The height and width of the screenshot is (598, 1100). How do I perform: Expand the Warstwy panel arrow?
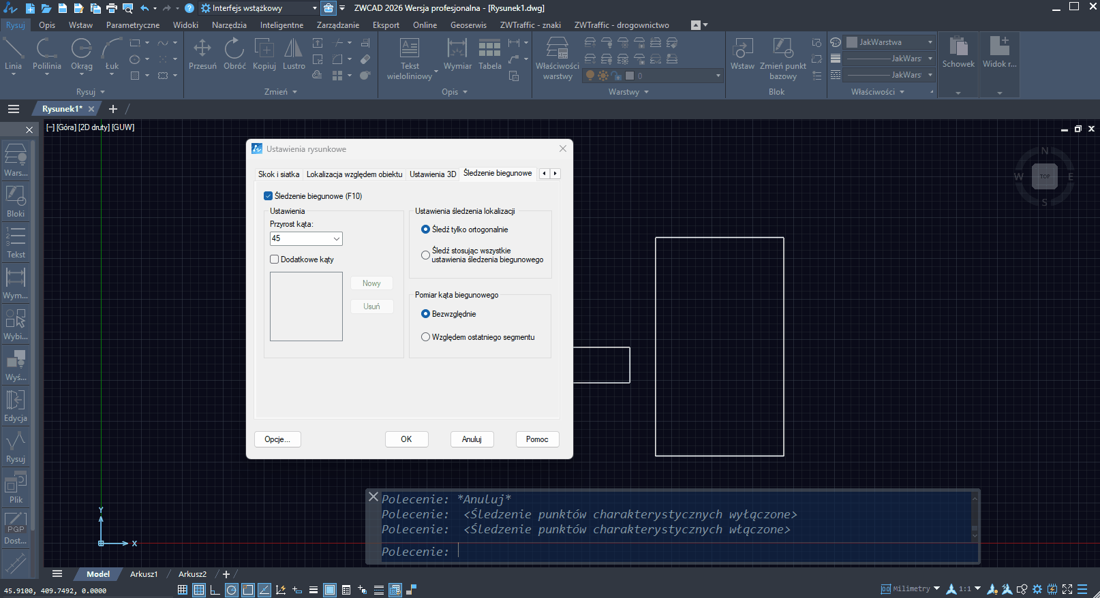click(647, 92)
